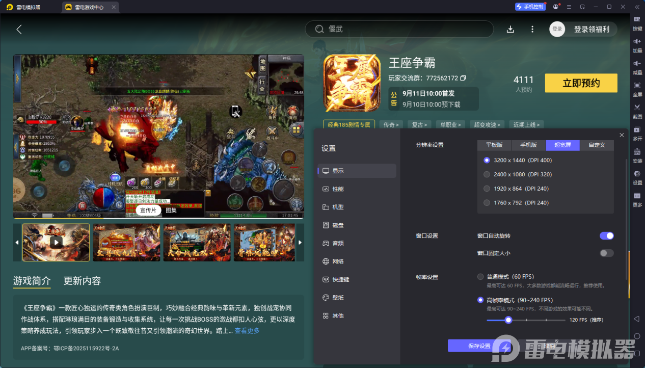Toggle 窗口固定大小 switch

(x=606, y=253)
